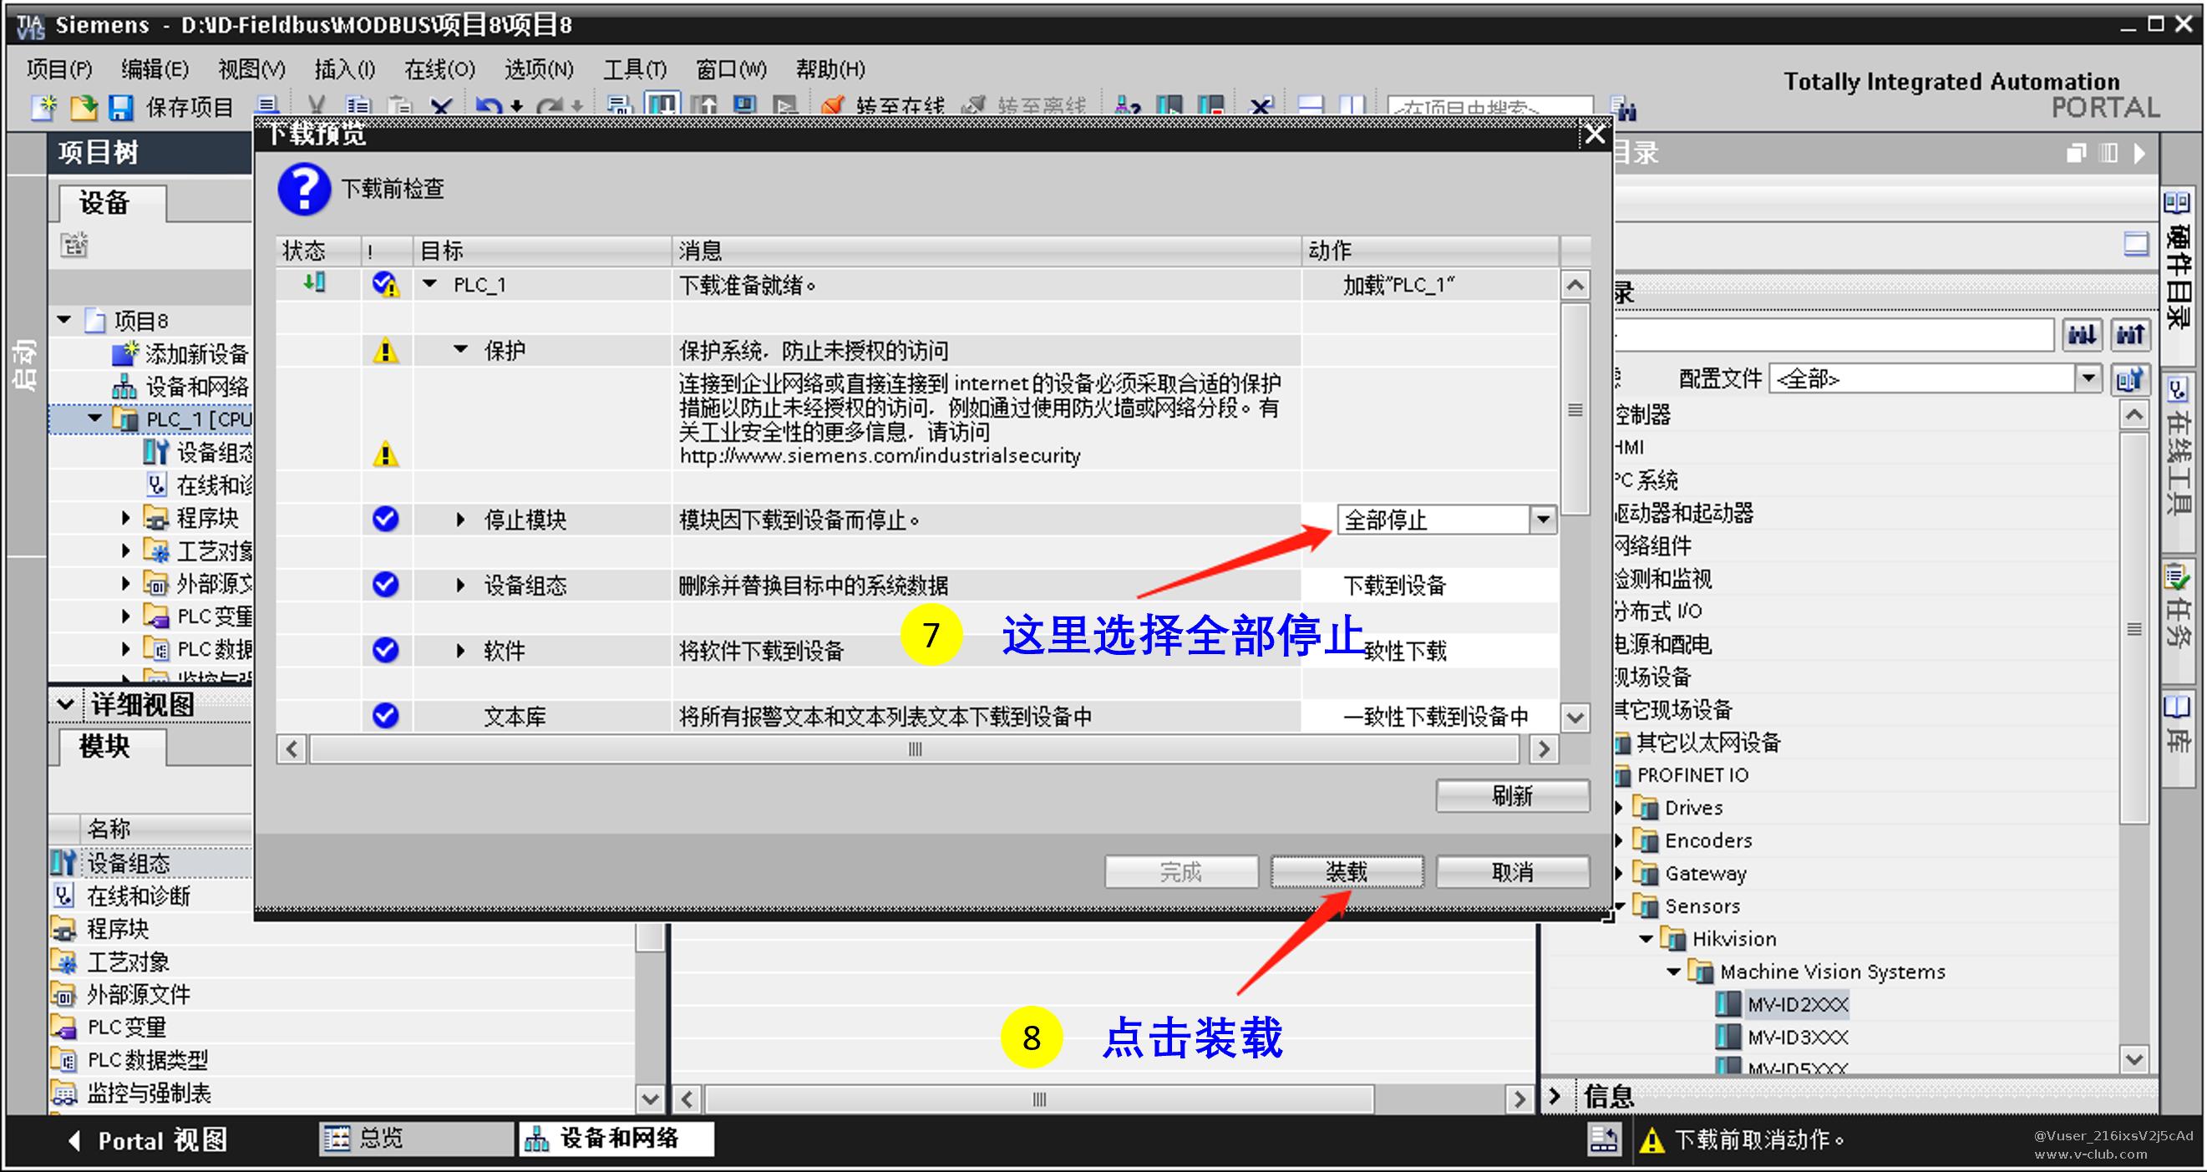Screen dimensions: 2207x1172
Task: Collapse the PLC_1 row in download preview
Action: click(430, 284)
